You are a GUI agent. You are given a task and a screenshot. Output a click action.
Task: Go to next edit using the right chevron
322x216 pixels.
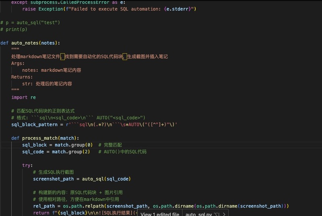tap(224, 214)
